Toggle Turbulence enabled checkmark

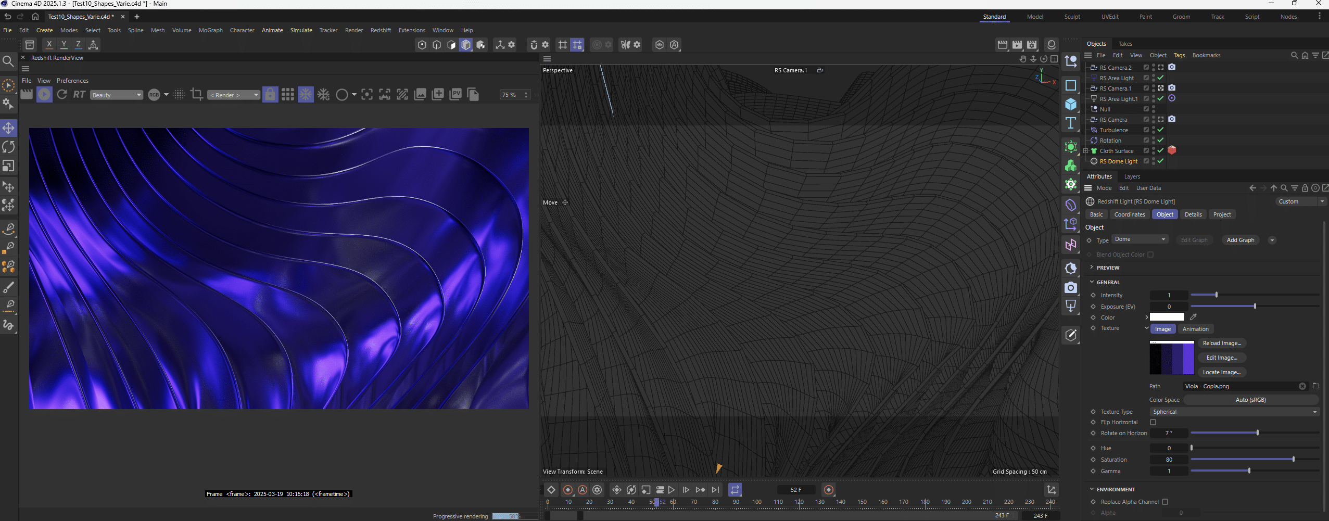[1160, 130]
